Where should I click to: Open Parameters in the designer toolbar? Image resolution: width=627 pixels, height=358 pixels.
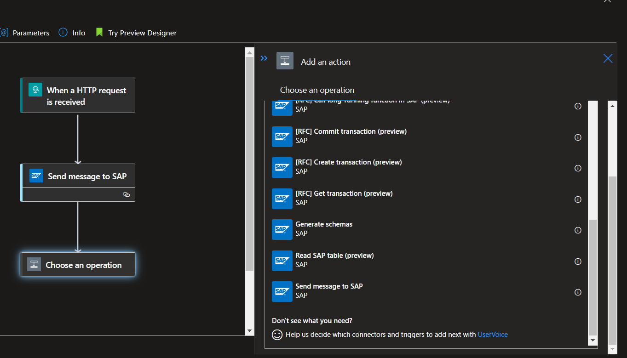pyautogui.click(x=25, y=33)
